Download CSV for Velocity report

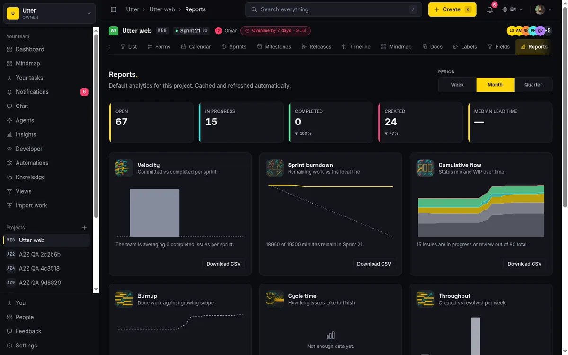(223, 264)
